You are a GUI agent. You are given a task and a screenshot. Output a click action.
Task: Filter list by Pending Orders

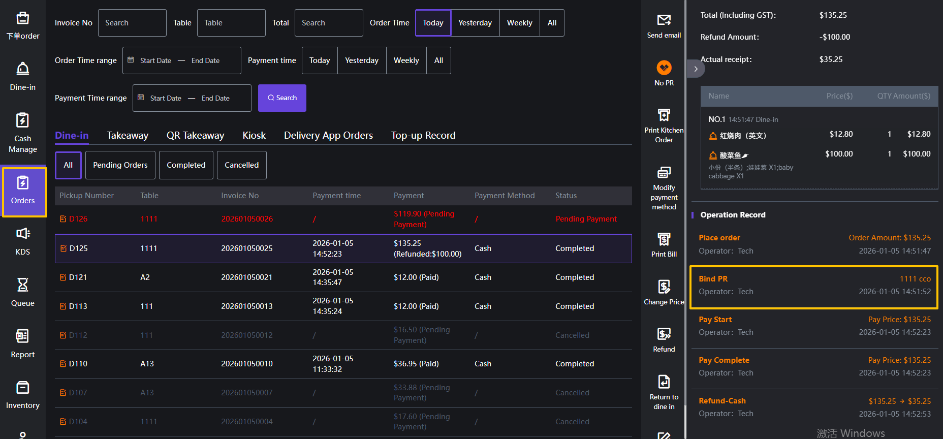(x=120, y=165)
